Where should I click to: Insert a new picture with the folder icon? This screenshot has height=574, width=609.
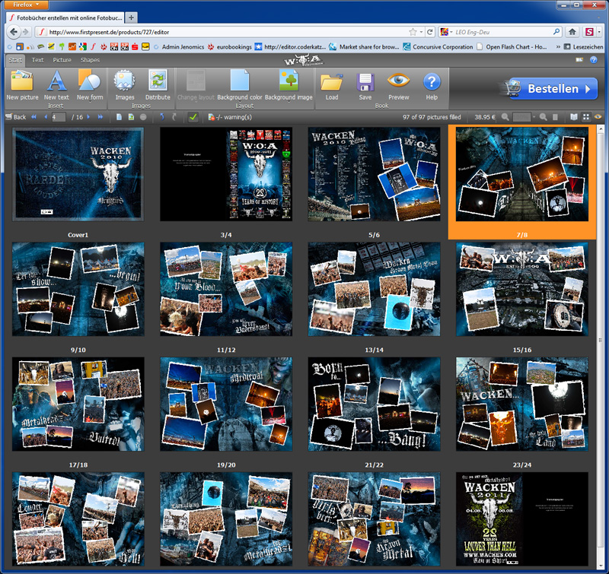point(22,85)
